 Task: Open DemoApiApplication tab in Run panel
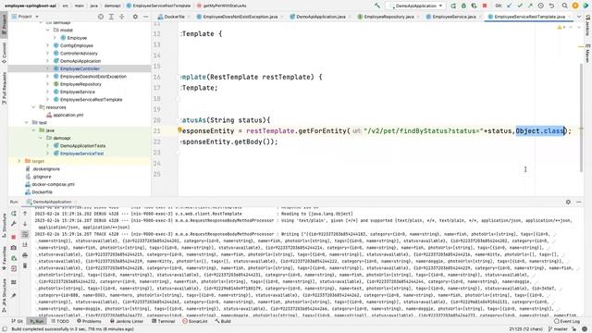coord(52,202)
